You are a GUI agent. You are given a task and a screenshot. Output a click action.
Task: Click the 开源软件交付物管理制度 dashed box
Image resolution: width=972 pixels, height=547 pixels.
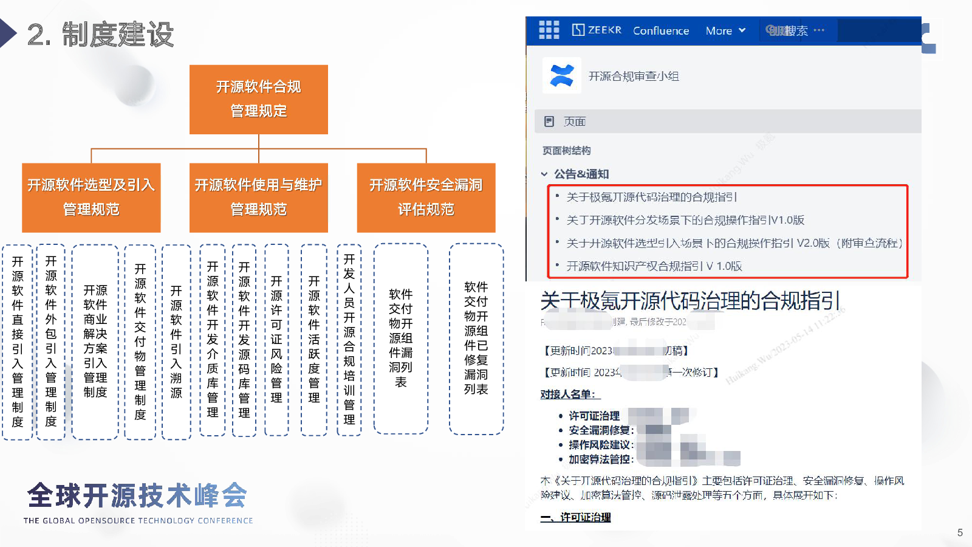[x=140, y=342]
